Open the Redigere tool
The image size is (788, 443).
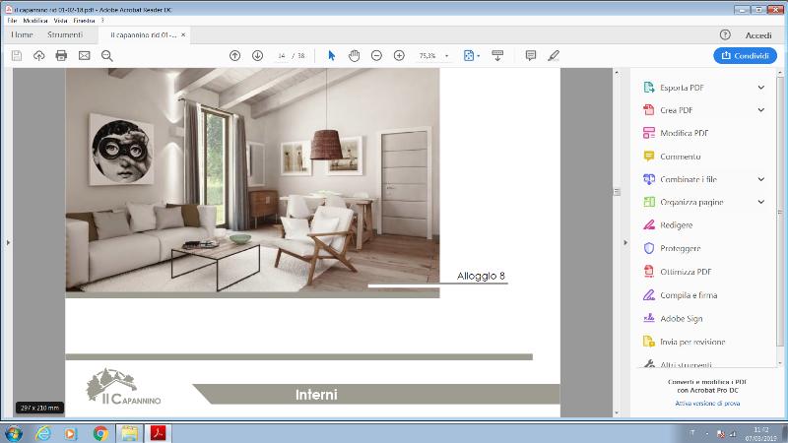pos(676,225)
